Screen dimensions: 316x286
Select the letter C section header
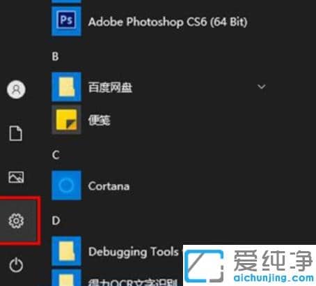click(x=56, y=155)
